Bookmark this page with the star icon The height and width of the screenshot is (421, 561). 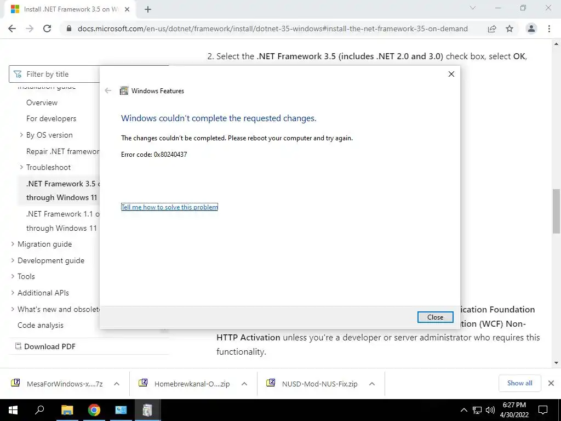(x=510, y=29)
